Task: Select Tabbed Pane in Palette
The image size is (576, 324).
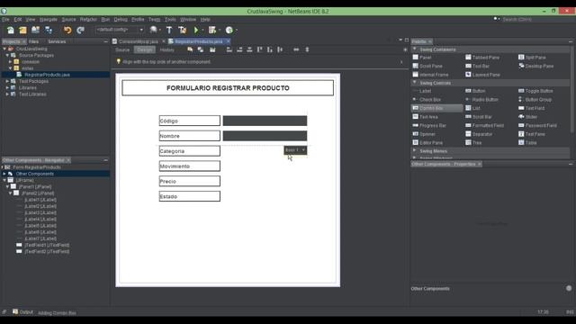Action: pos(482,58)
